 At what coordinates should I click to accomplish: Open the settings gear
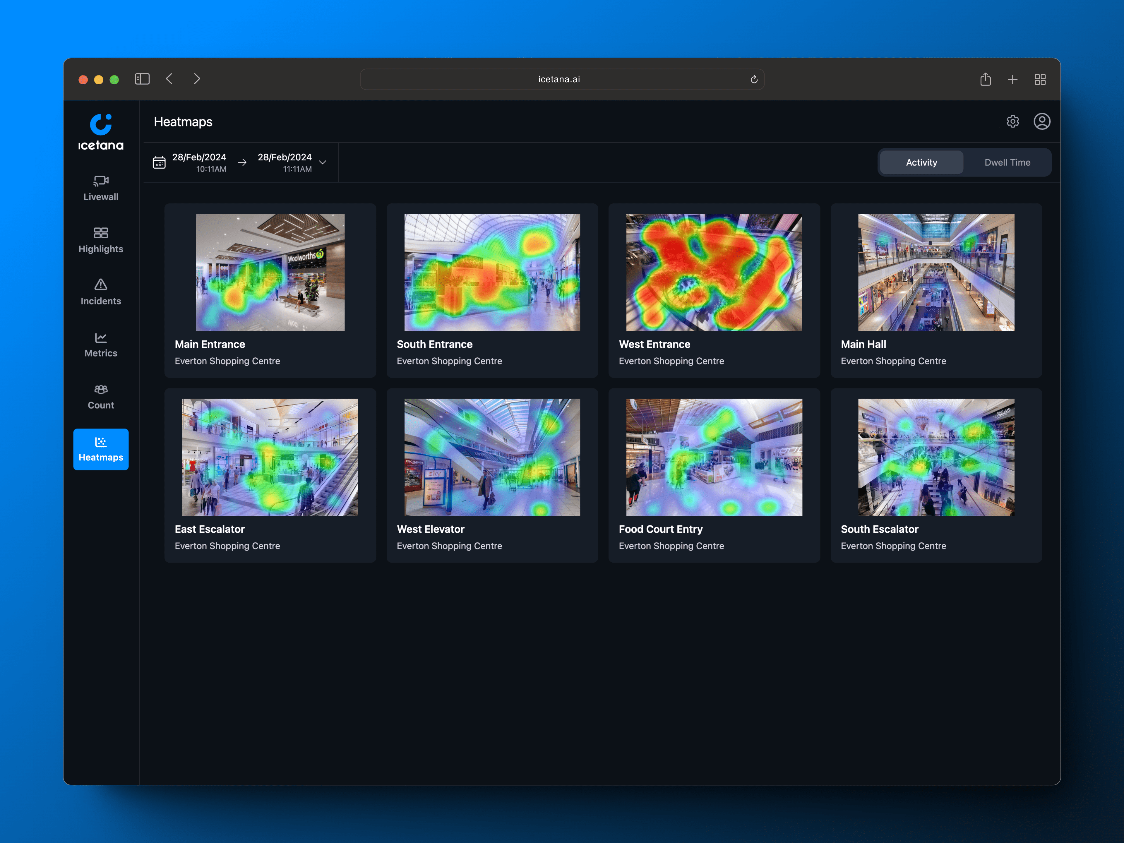click(x=1013, y=121)
